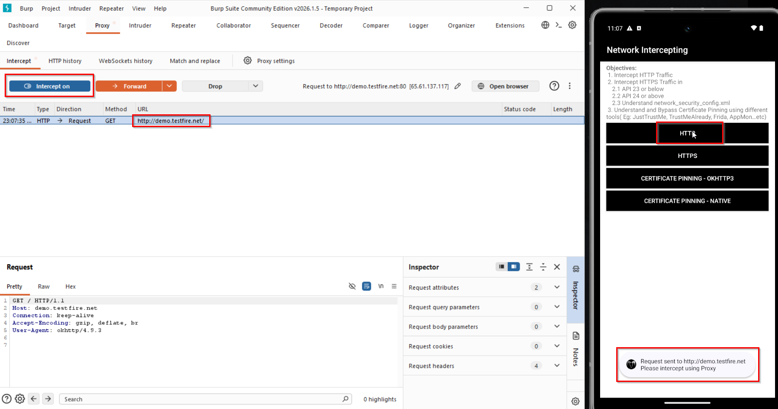This screenshot has height=409, width=778.
Task: Switch Inspector to the two-pane layout toggle
Action: click(514, 267)
